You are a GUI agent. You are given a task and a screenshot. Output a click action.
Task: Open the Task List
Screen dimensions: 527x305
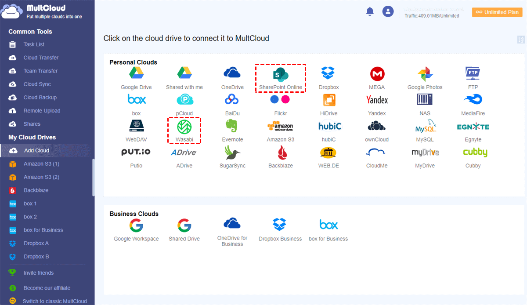pos(34,44)
